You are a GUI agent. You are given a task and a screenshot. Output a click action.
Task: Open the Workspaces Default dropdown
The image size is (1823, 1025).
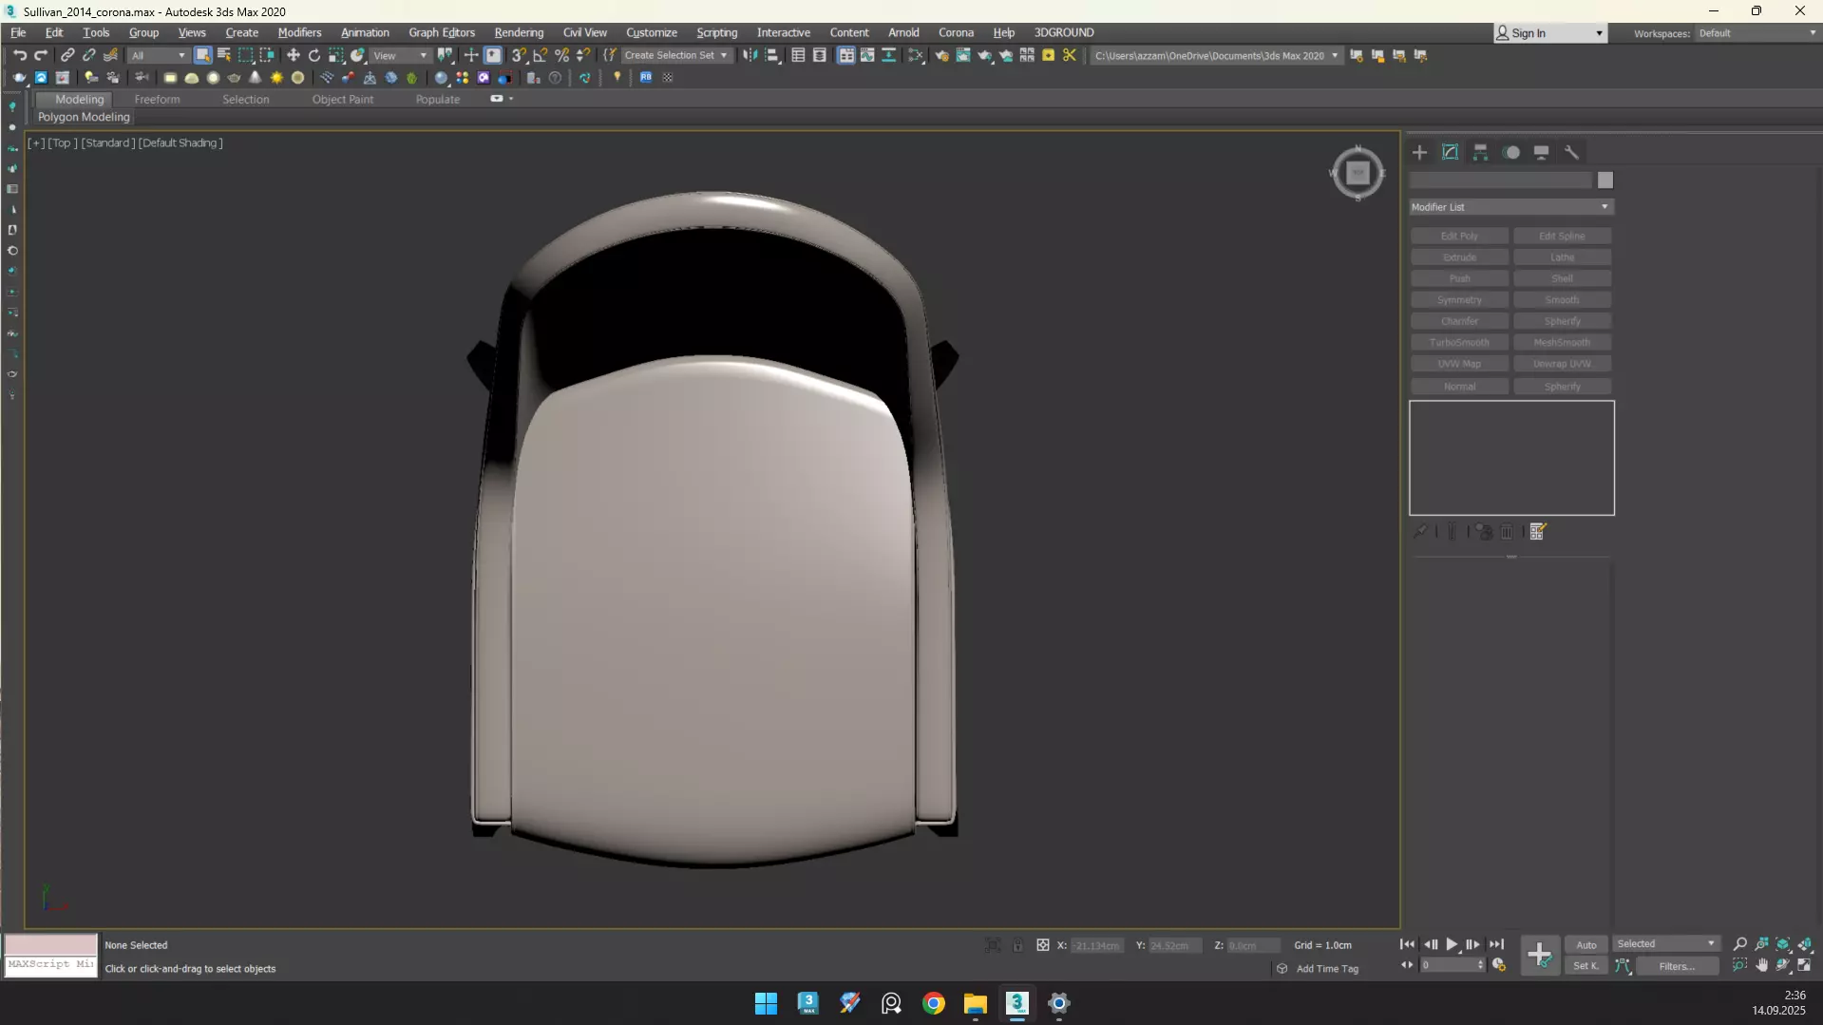tap(1757, 33)
